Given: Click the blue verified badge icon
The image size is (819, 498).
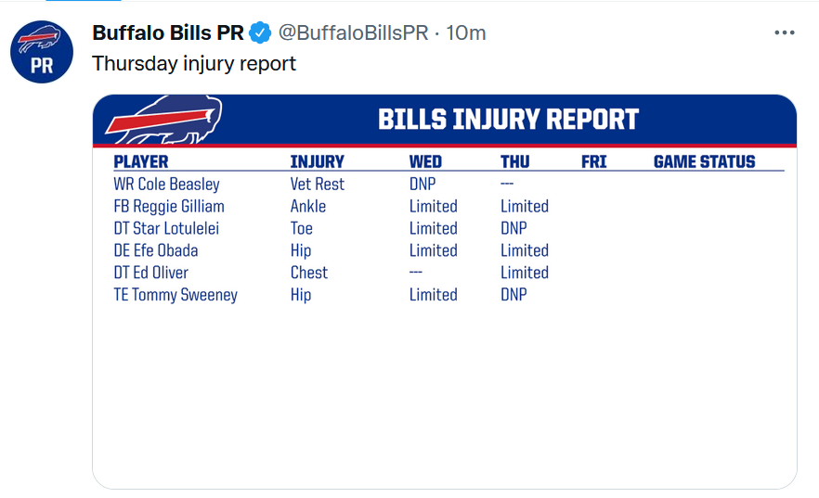Looking at the screenshot, I should tap(260, 32).
